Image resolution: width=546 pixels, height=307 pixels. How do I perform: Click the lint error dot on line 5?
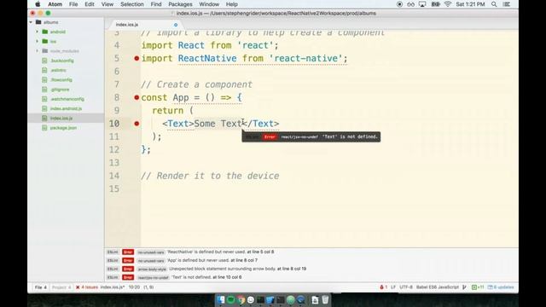pos(136,59)
